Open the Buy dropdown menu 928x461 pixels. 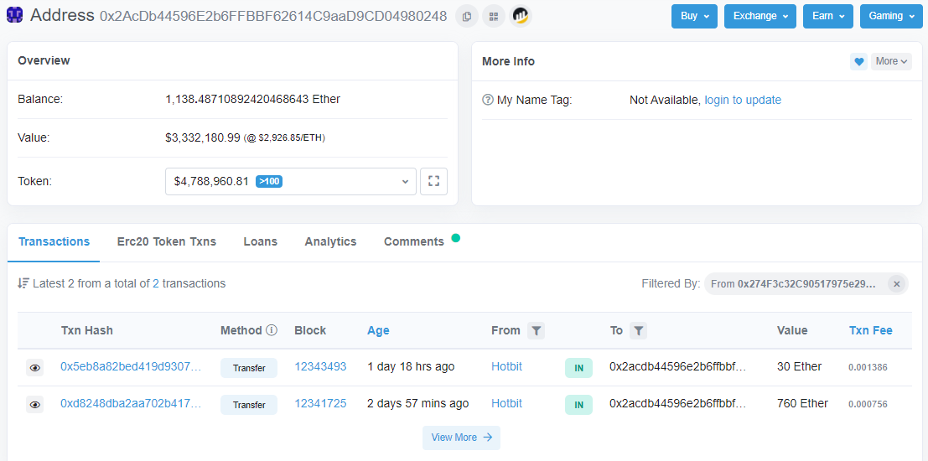click(694, 16)
